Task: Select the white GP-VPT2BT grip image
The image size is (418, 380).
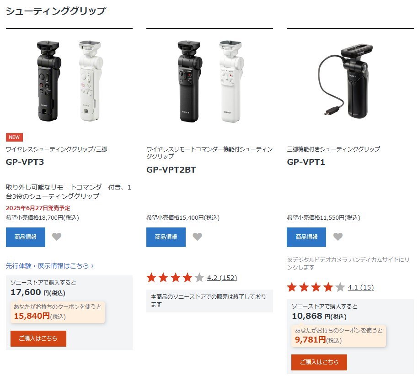Action: [x=231, y=81]
